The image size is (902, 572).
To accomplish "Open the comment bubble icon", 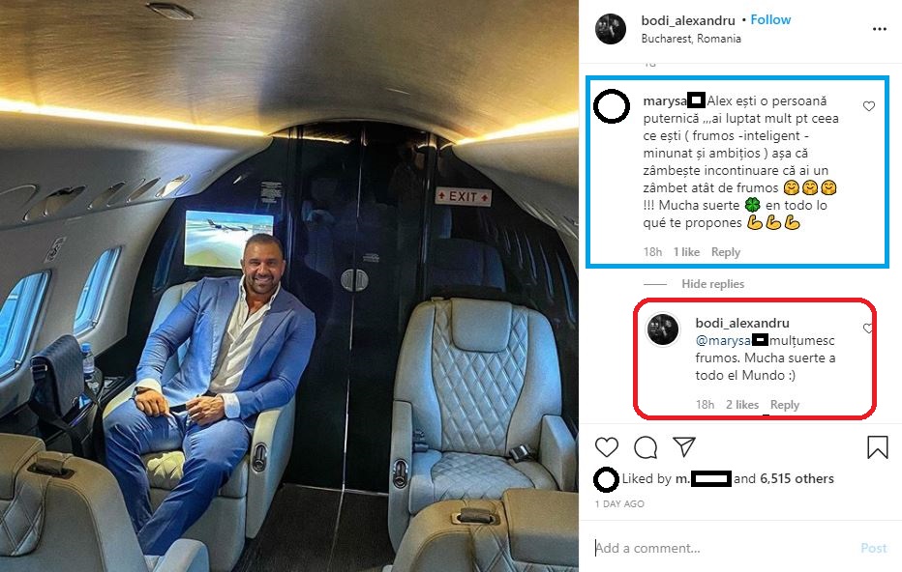I will pos(646,447).
